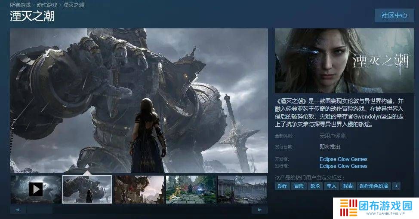Select the 单人 tag

[x=331, y=186]
